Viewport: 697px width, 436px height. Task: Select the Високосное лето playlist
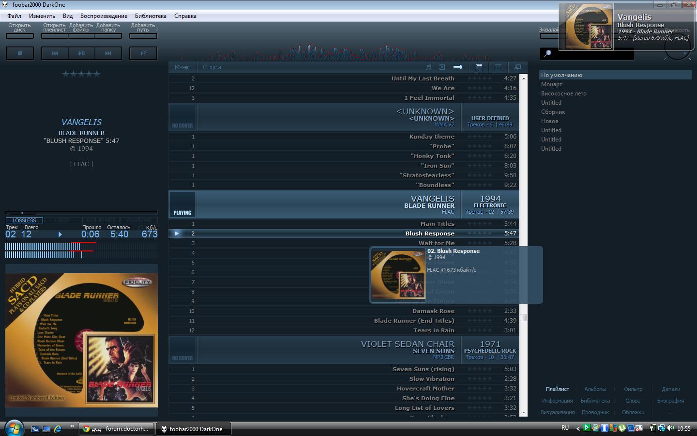pos(615,93)
